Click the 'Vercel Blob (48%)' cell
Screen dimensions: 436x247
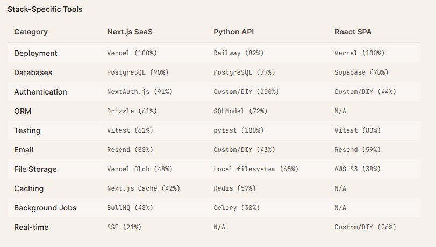(140, 169)
